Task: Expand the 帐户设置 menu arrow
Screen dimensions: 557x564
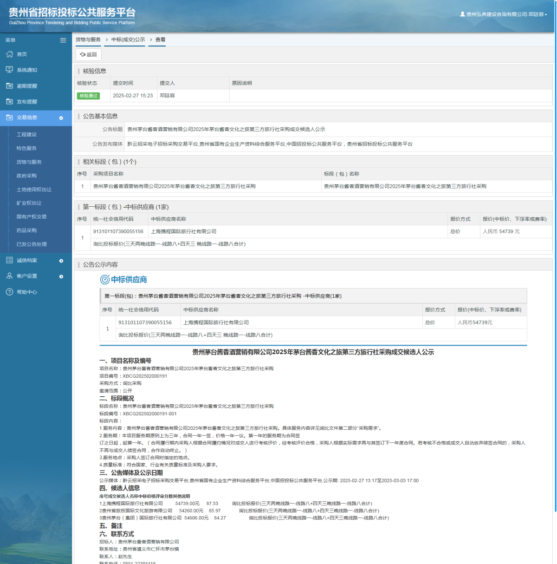Action: coord(61,276)
